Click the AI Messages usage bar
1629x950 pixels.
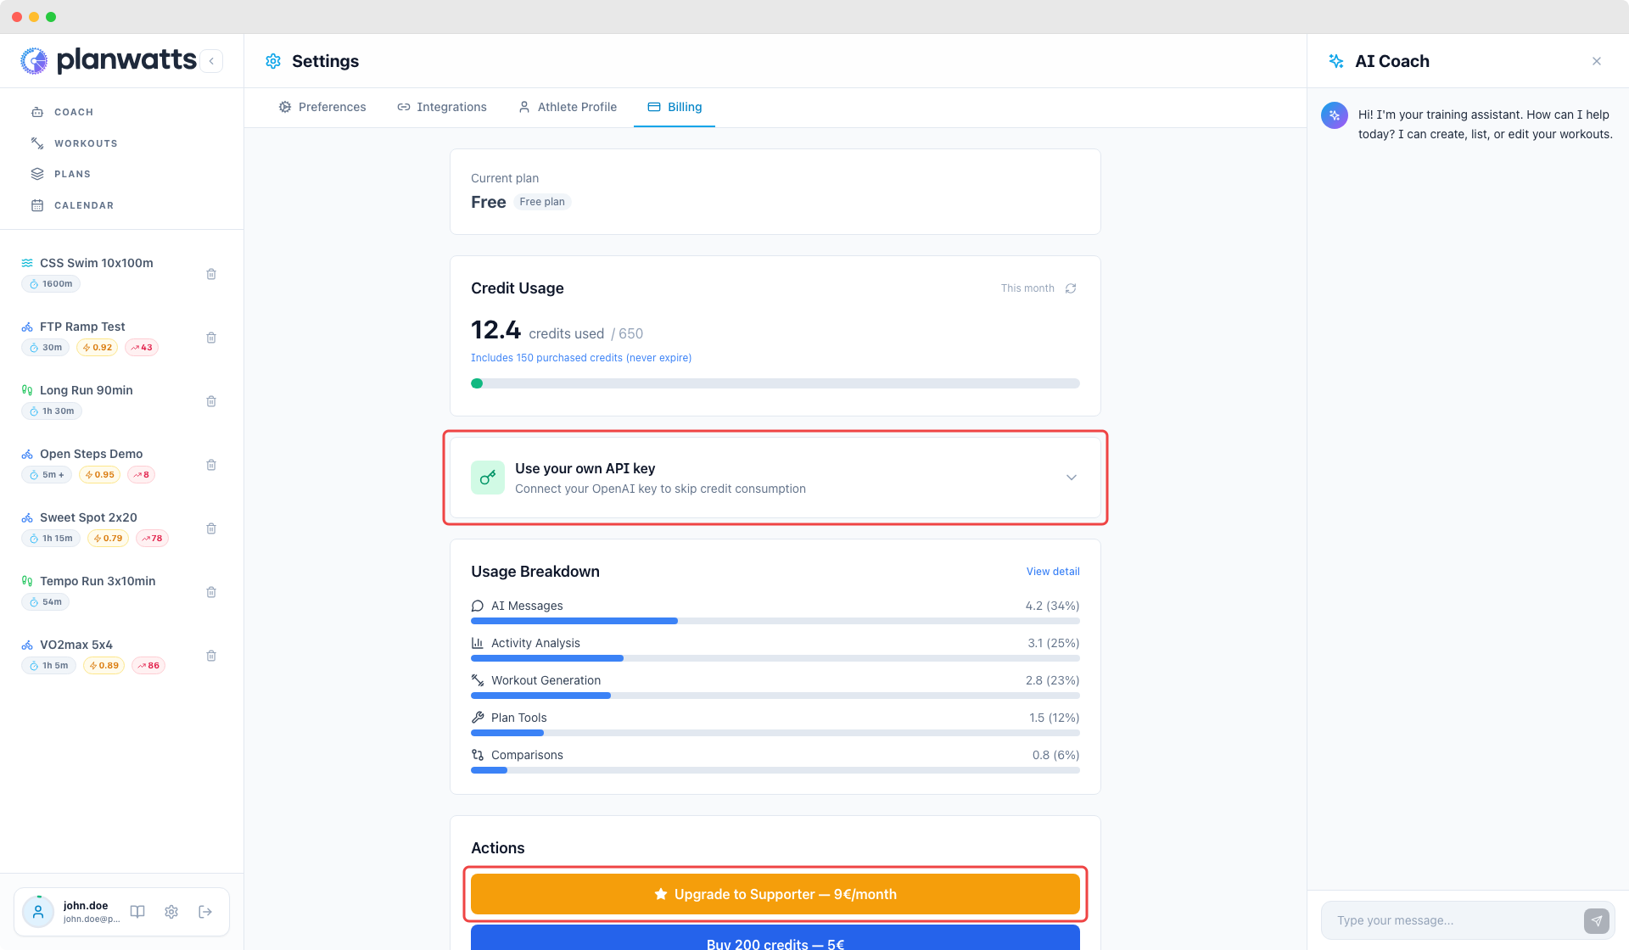tap(775, 621)
